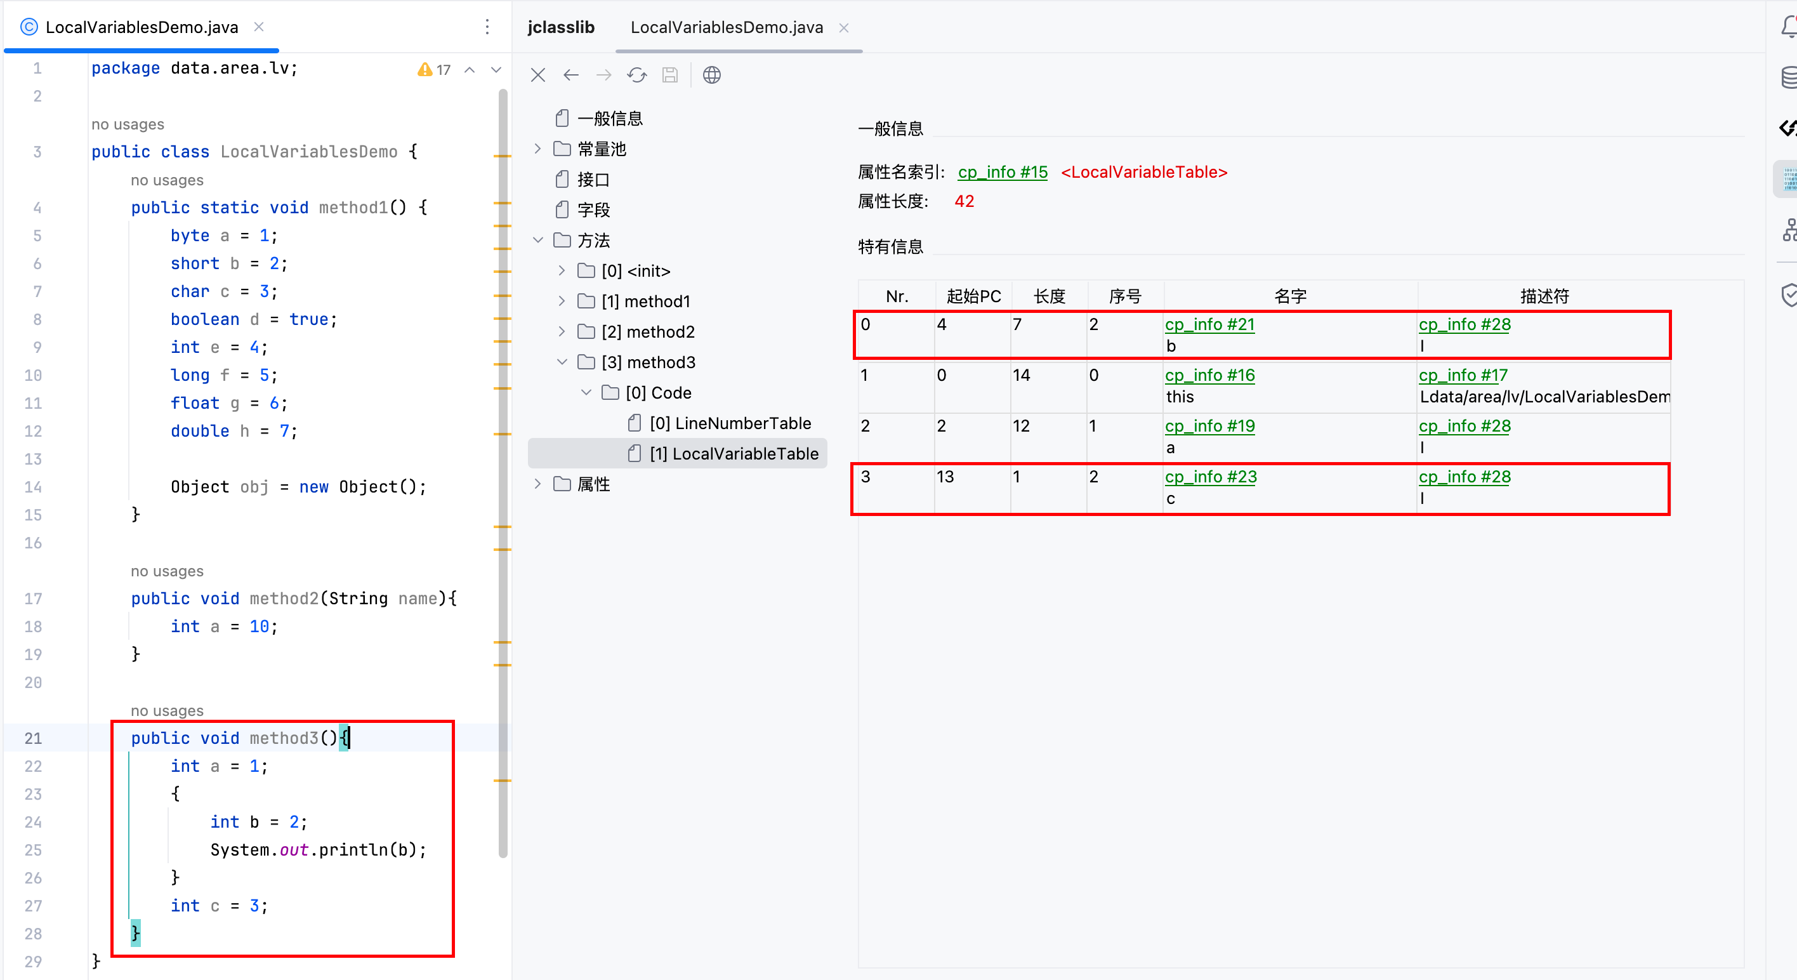Screen dimensions: 1797x980
Task: Open cp_info #15 attribute name link
Action: click(1003, 172)
